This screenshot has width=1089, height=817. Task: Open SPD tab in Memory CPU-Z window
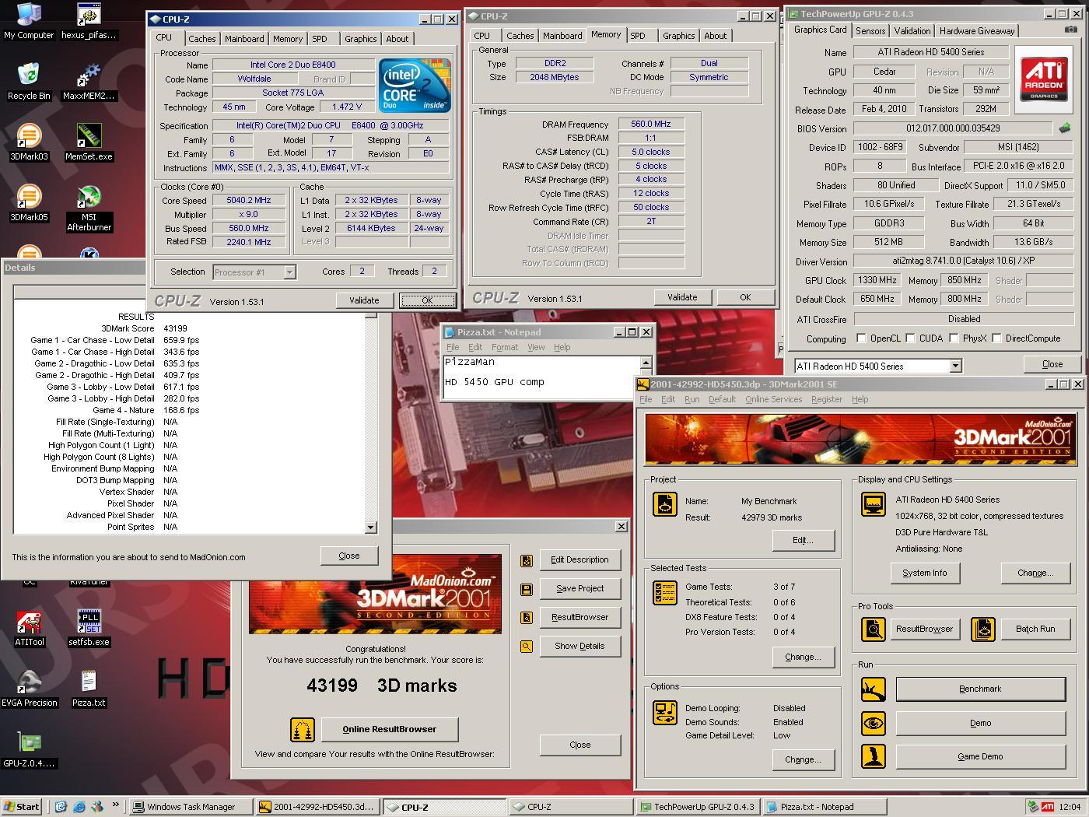[x=638, y=36]
